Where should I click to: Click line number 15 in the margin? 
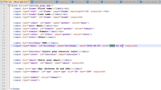point(4,46)
